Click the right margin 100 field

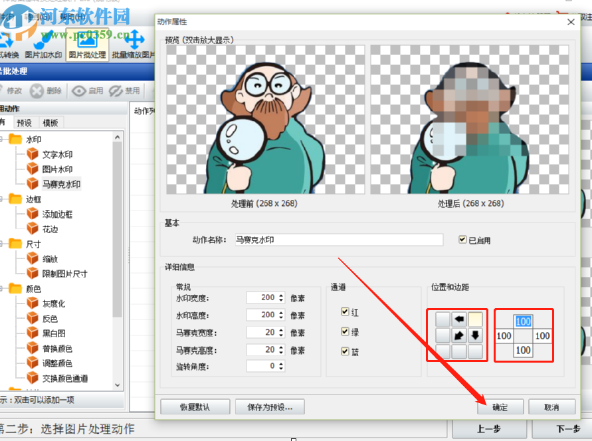(x=543, y=336)
